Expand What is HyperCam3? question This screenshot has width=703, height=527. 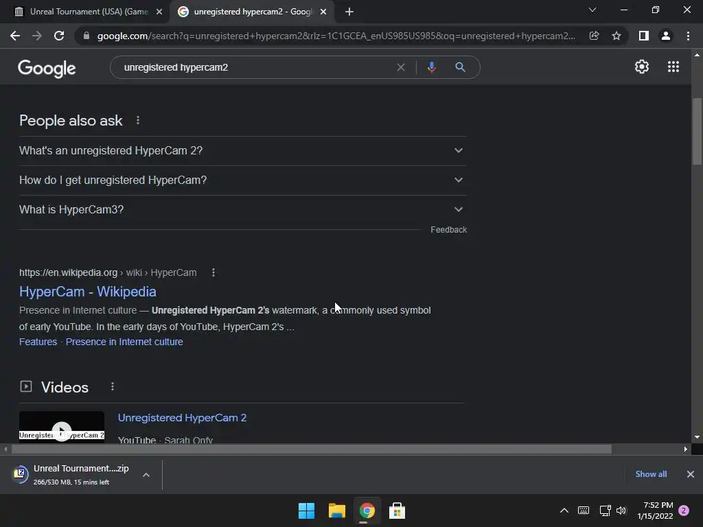[242, 210]
